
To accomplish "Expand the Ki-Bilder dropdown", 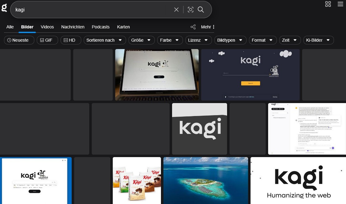I will [x=319, y=40].
